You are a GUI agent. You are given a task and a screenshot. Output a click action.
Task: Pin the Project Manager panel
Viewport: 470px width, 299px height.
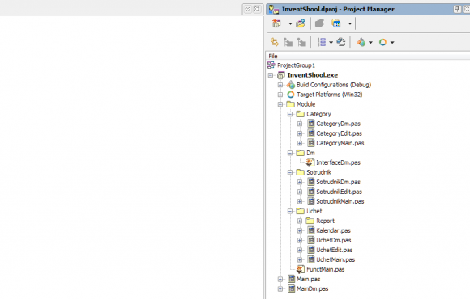click(x=457, y=9)
